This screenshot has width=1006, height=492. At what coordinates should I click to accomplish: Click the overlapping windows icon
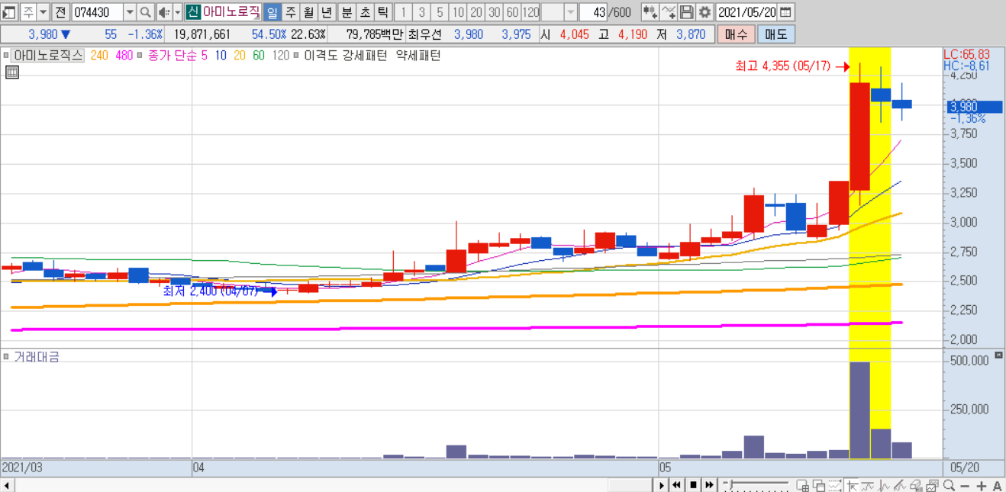pyautogui.click(x=819, y=485)
